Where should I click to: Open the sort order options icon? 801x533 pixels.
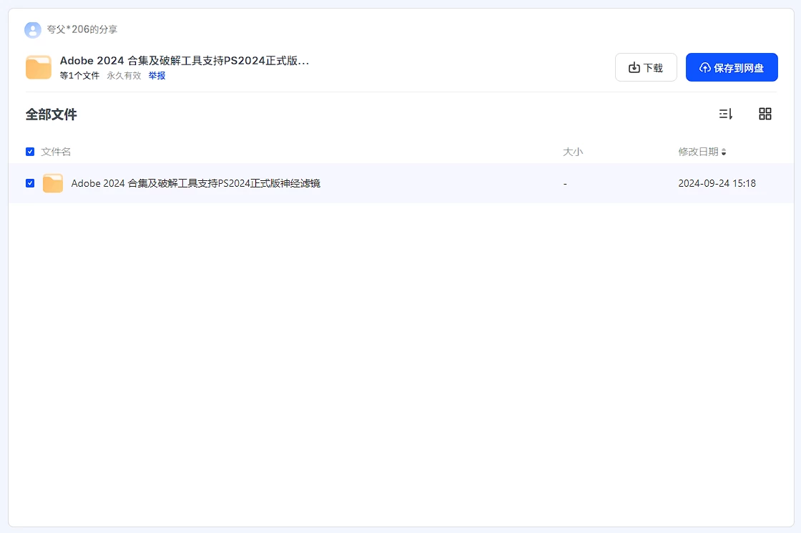(725, 114)
